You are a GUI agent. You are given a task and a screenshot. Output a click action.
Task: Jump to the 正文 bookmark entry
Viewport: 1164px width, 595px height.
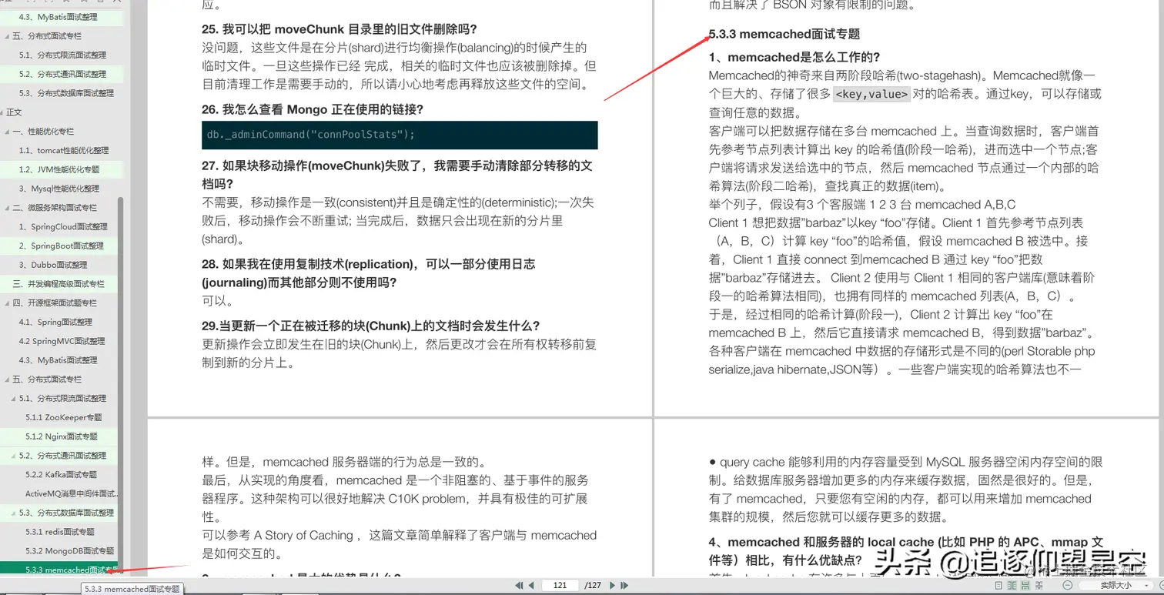pos(15,112)
